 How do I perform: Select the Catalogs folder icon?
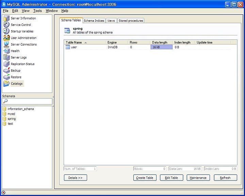point(6,84)
